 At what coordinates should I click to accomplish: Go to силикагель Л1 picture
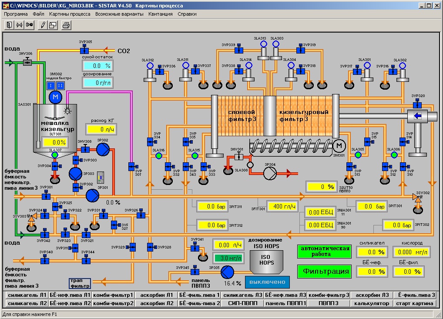(x=27, y=295)
